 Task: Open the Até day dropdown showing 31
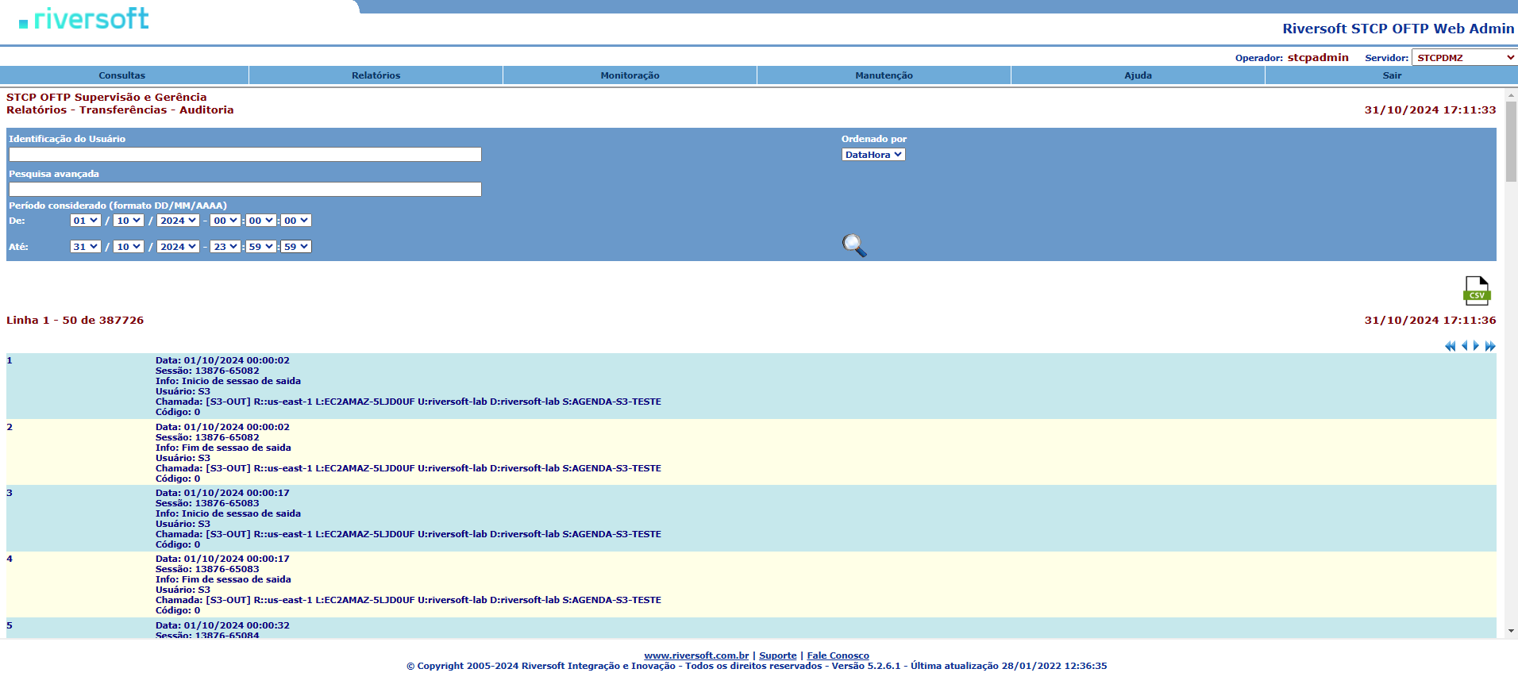tap(86, 247)
